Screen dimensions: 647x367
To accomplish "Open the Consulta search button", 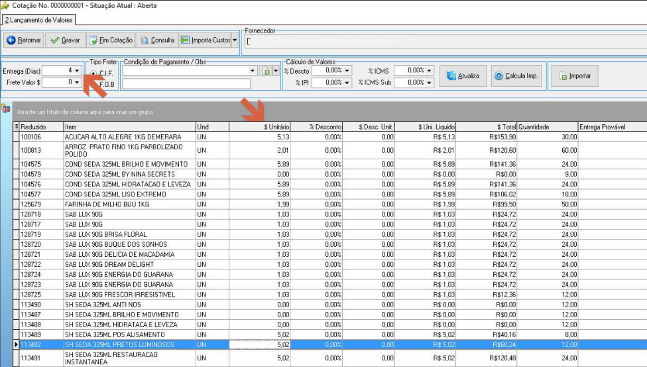I will coord(157,40).
